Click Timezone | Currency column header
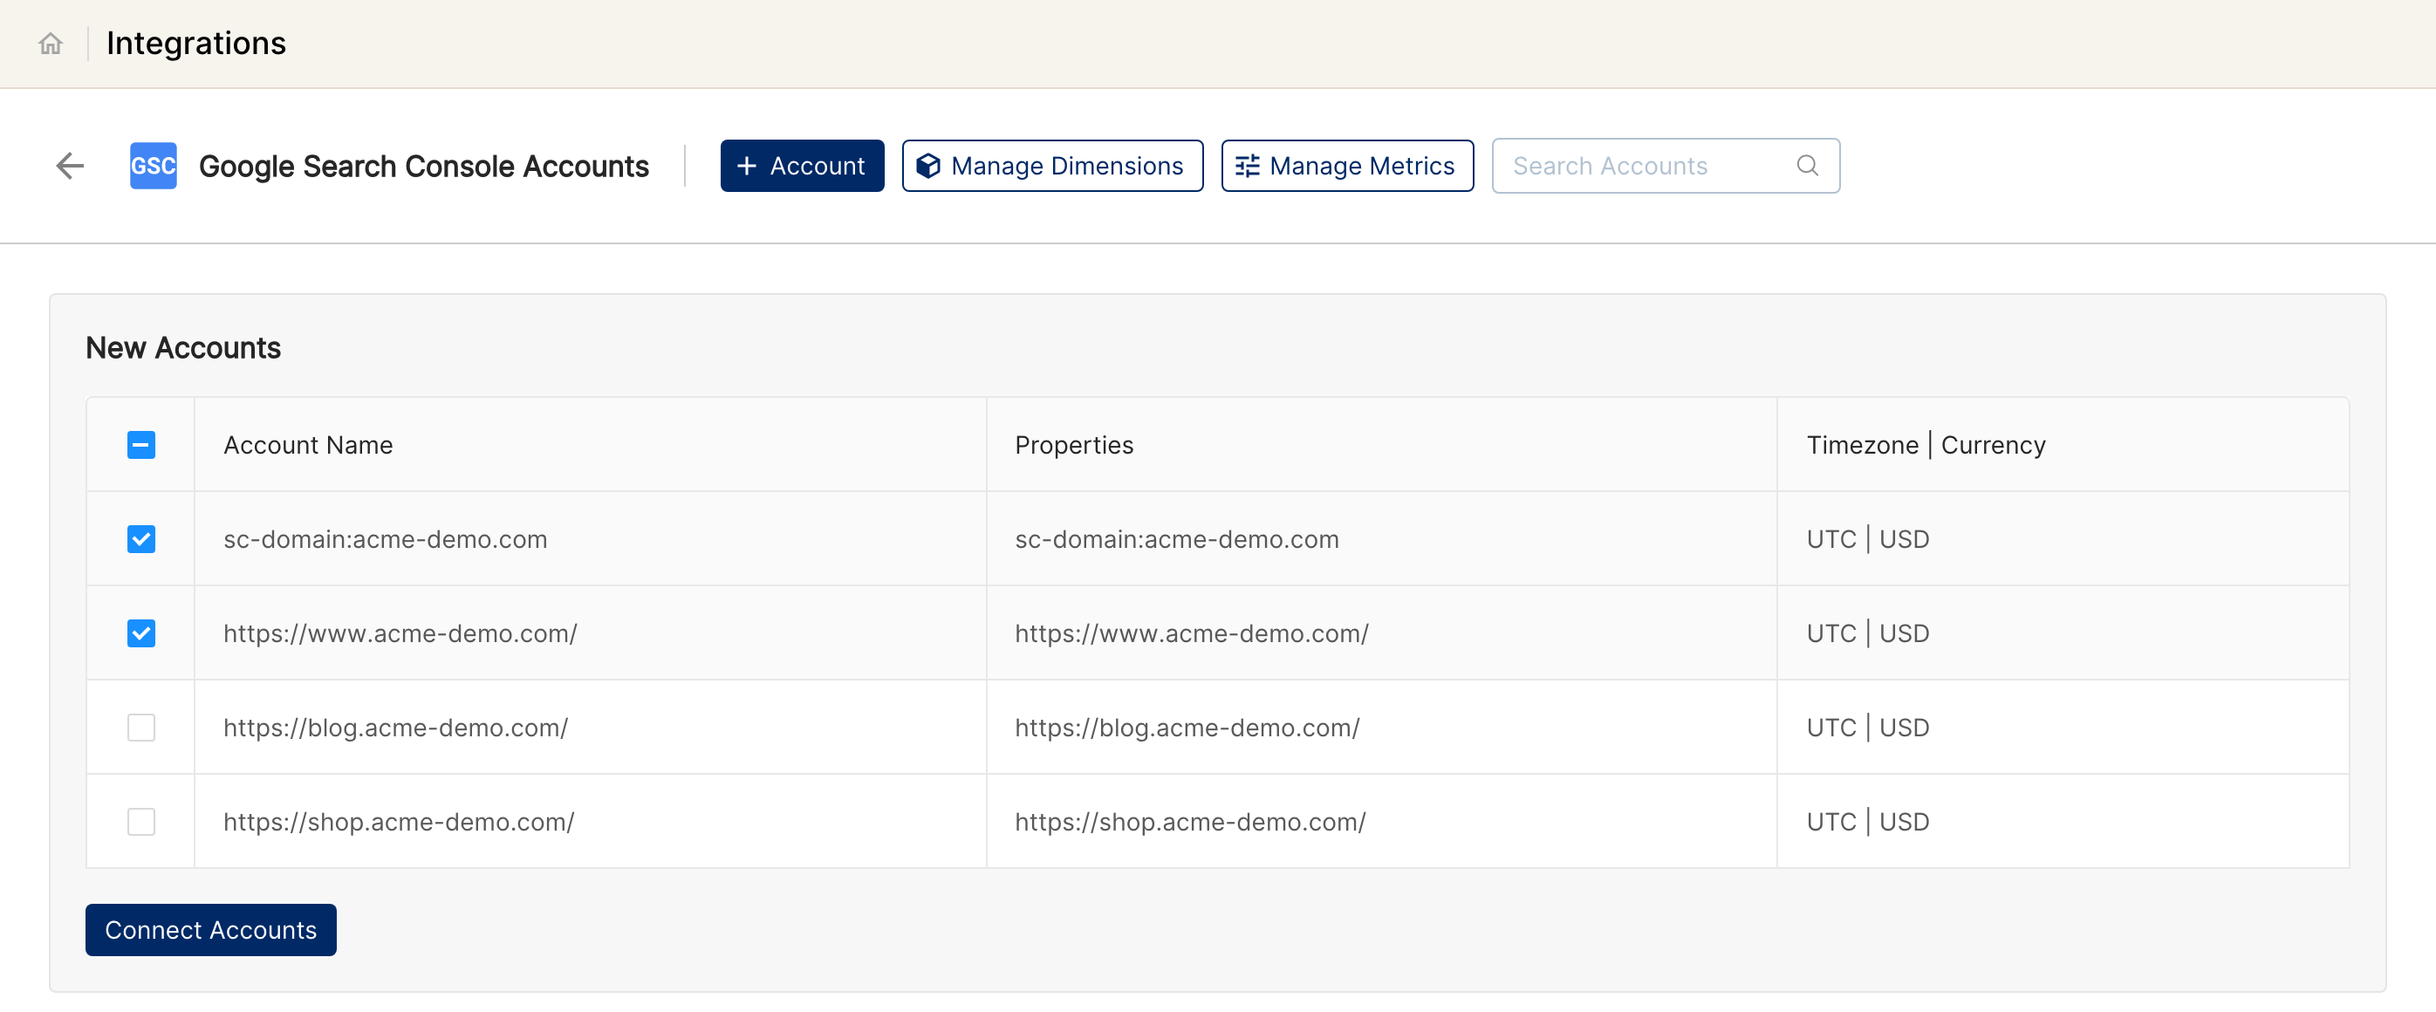The height and width of the screenshot is (1012, 2436). tap(1926, 445)
